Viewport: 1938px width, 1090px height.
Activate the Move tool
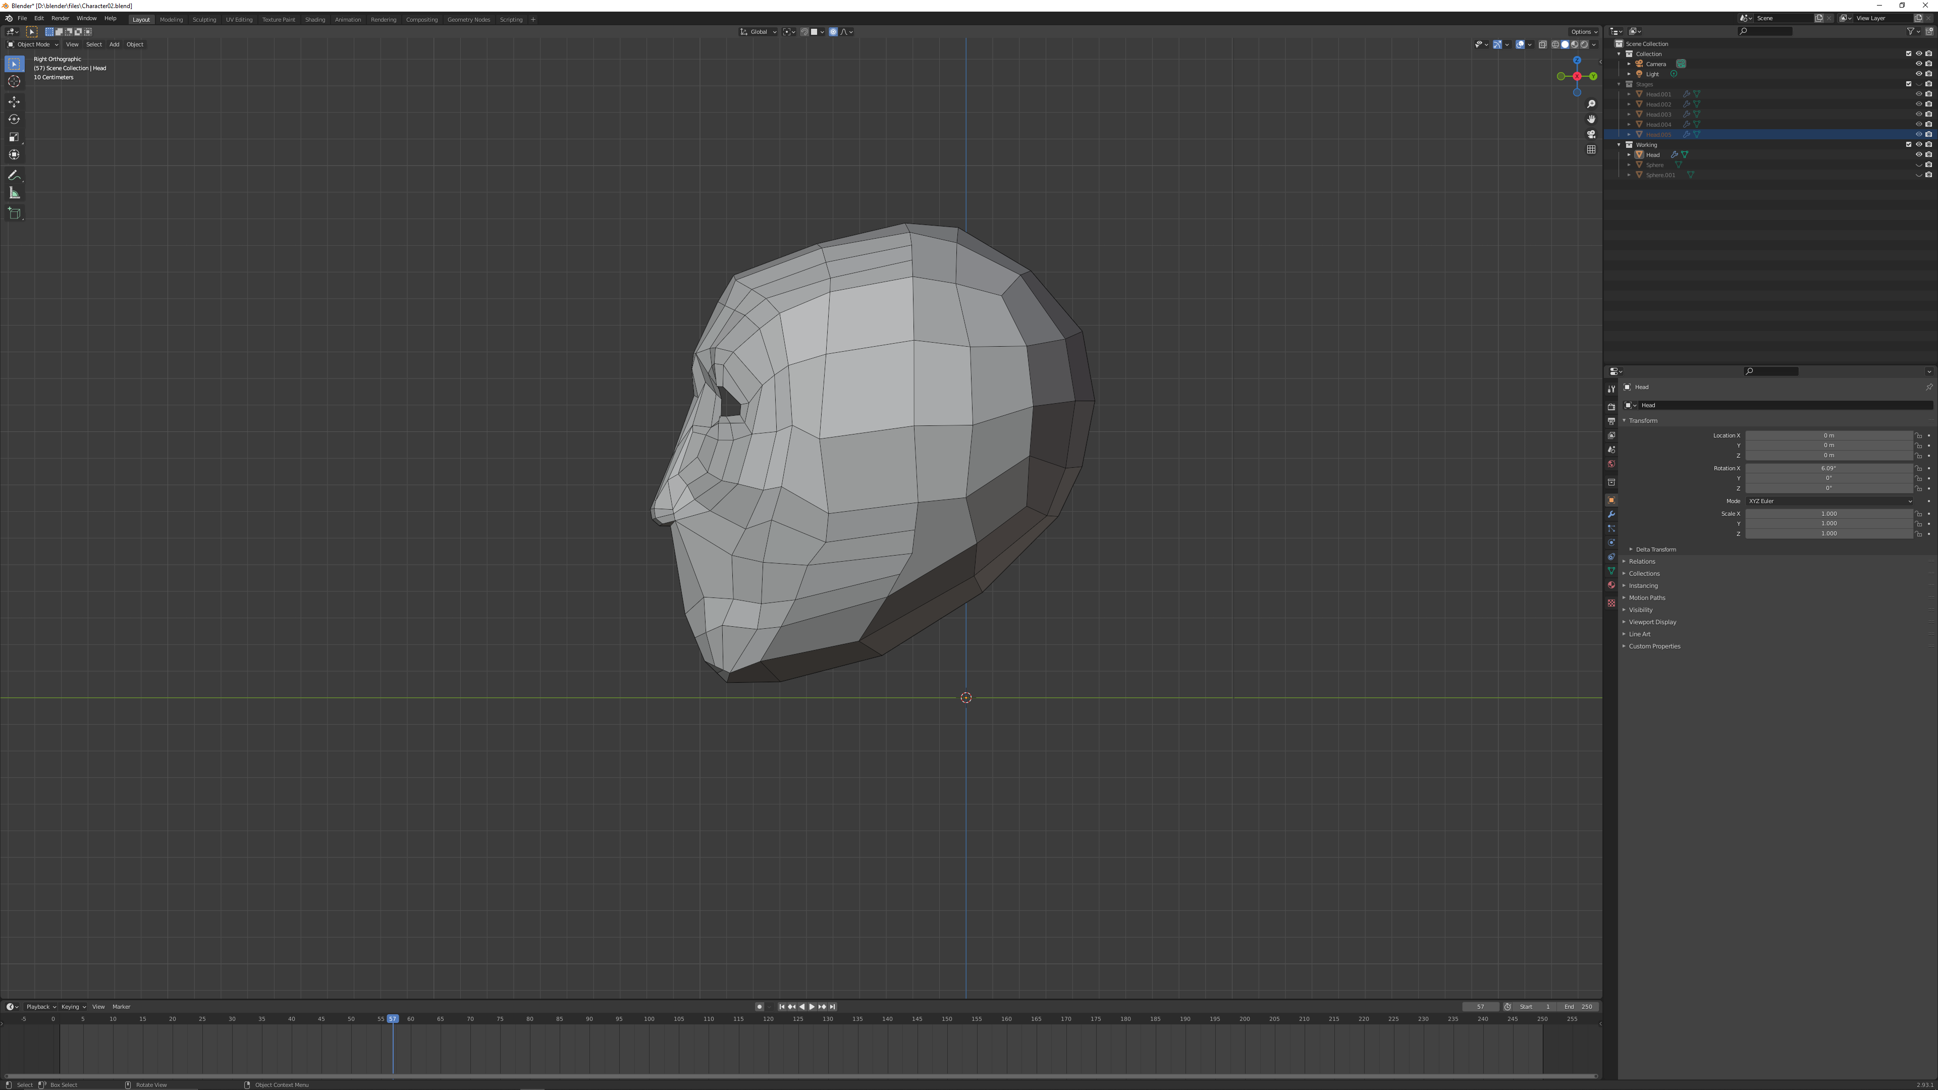[x=14, y=101]
